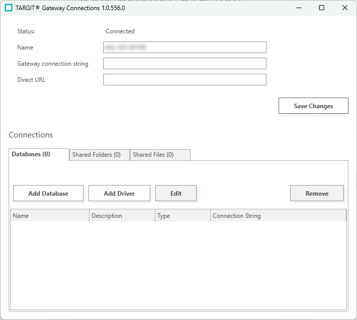Maximize the Gateway Connections window
The width and height of the screenshot is (357, 320).
[x=322, y=8]
